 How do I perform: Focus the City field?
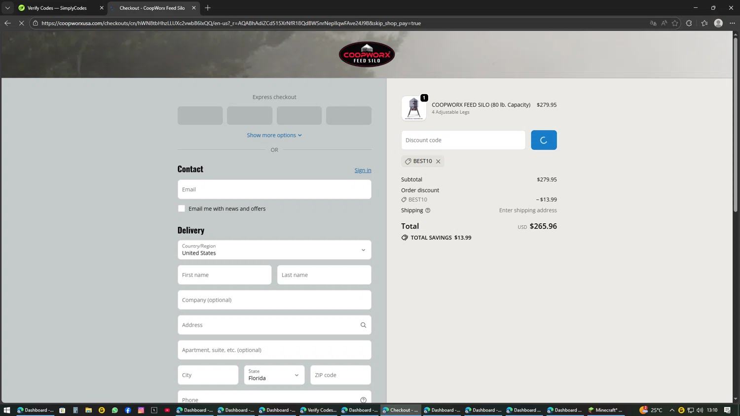208,375
